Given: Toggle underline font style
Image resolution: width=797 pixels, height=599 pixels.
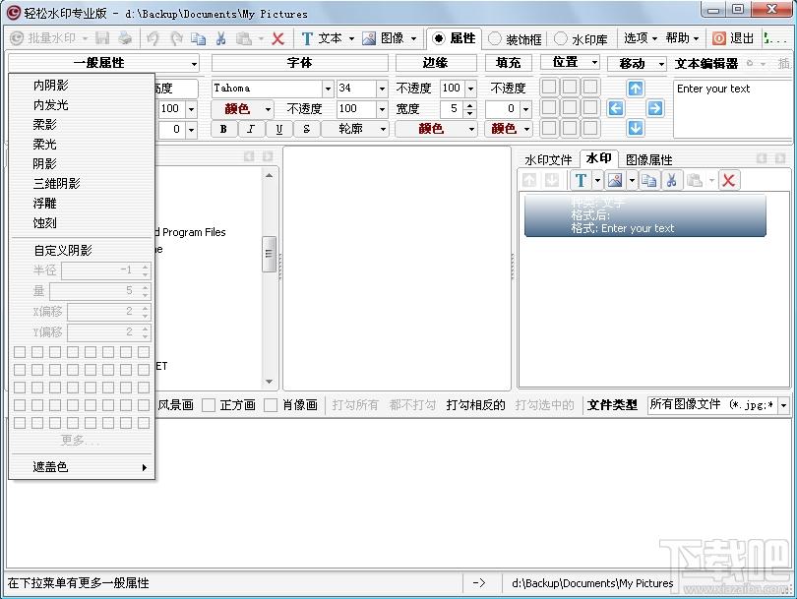Looking at the screenshot, I should pyautogui.click(x=279, y=129).
